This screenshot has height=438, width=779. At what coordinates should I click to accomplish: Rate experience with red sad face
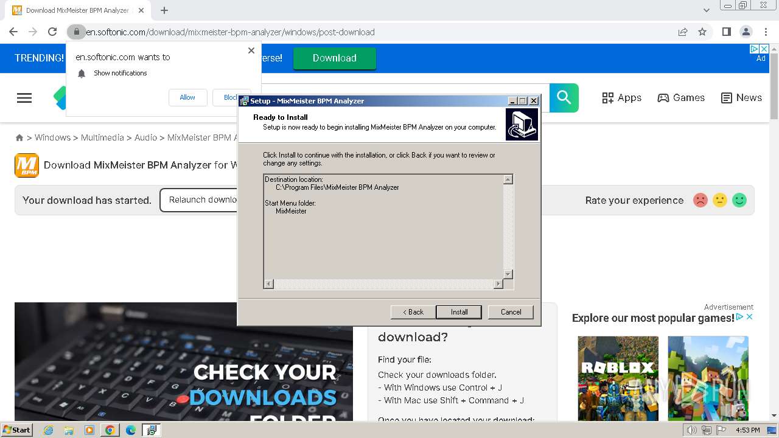pos(700,200)
